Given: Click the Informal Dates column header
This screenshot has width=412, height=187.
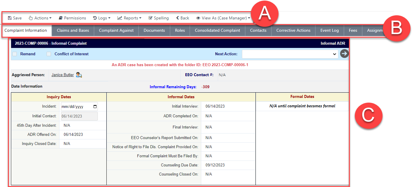Looking at the screenshot, I should (x=181, y=97).
